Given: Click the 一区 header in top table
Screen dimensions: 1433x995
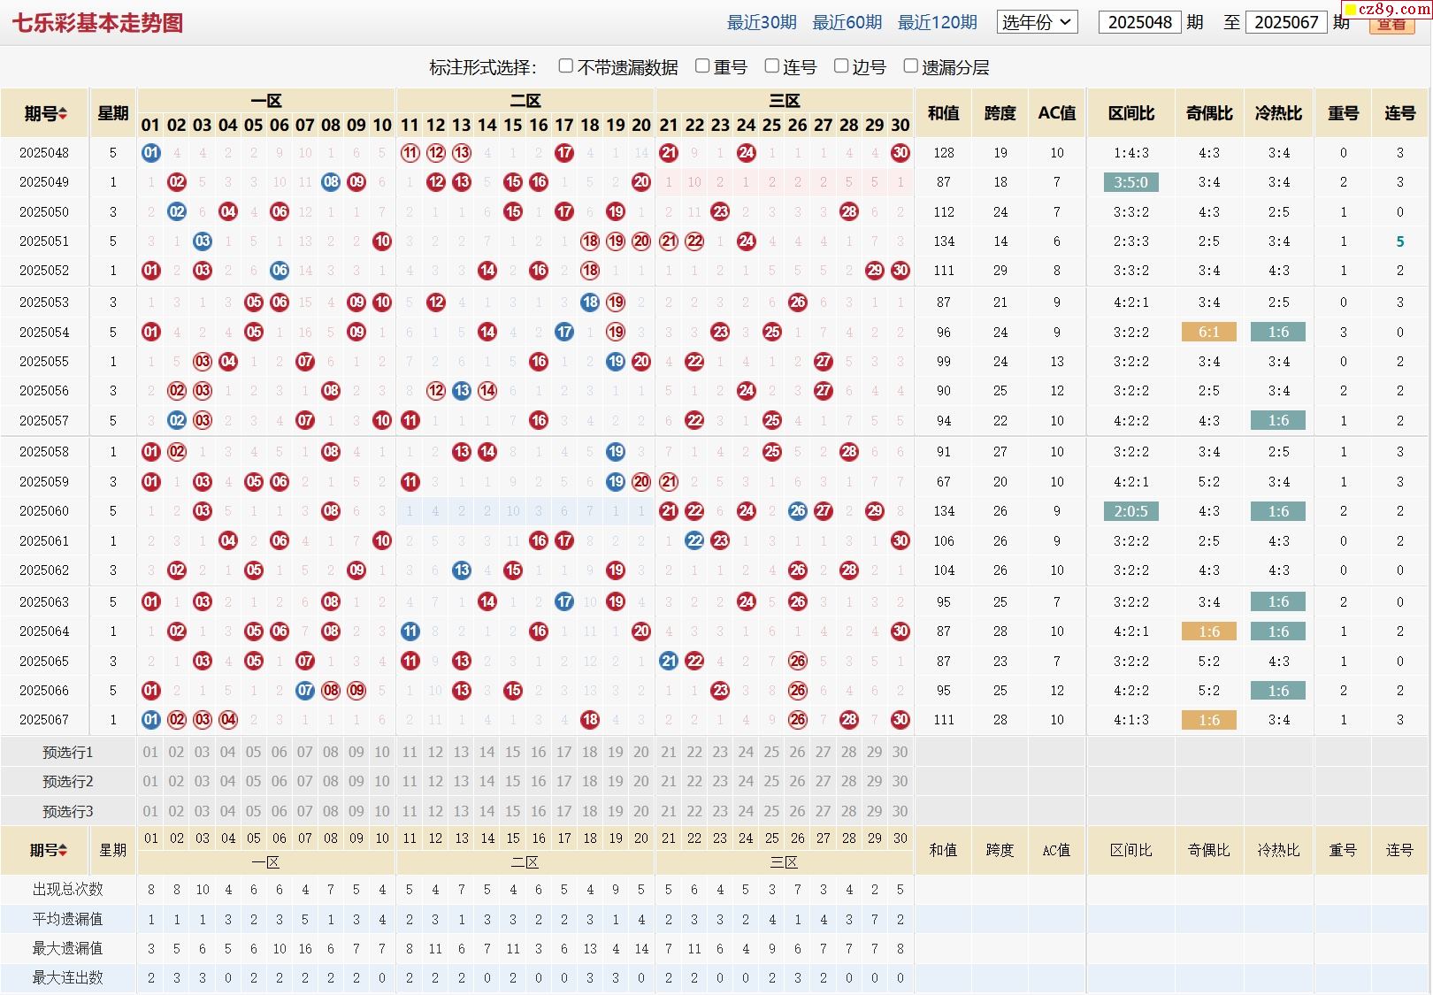Looking at the screenshot, I should [266, 101].
